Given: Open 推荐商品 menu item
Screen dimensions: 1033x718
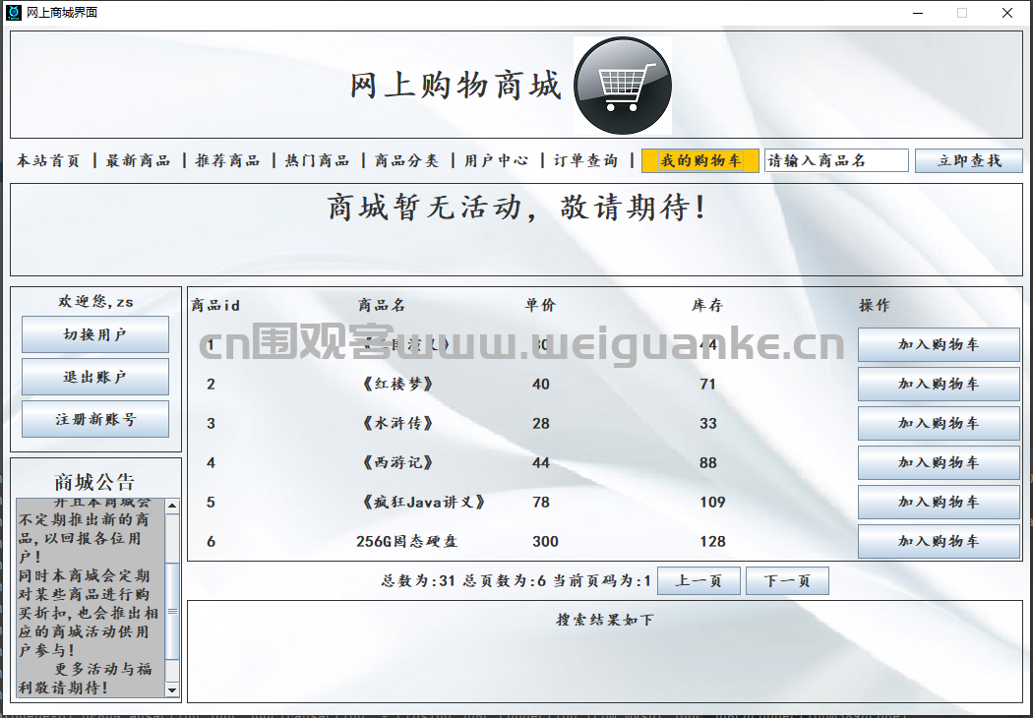Looking at the screenshot, I should click(228, 160).
